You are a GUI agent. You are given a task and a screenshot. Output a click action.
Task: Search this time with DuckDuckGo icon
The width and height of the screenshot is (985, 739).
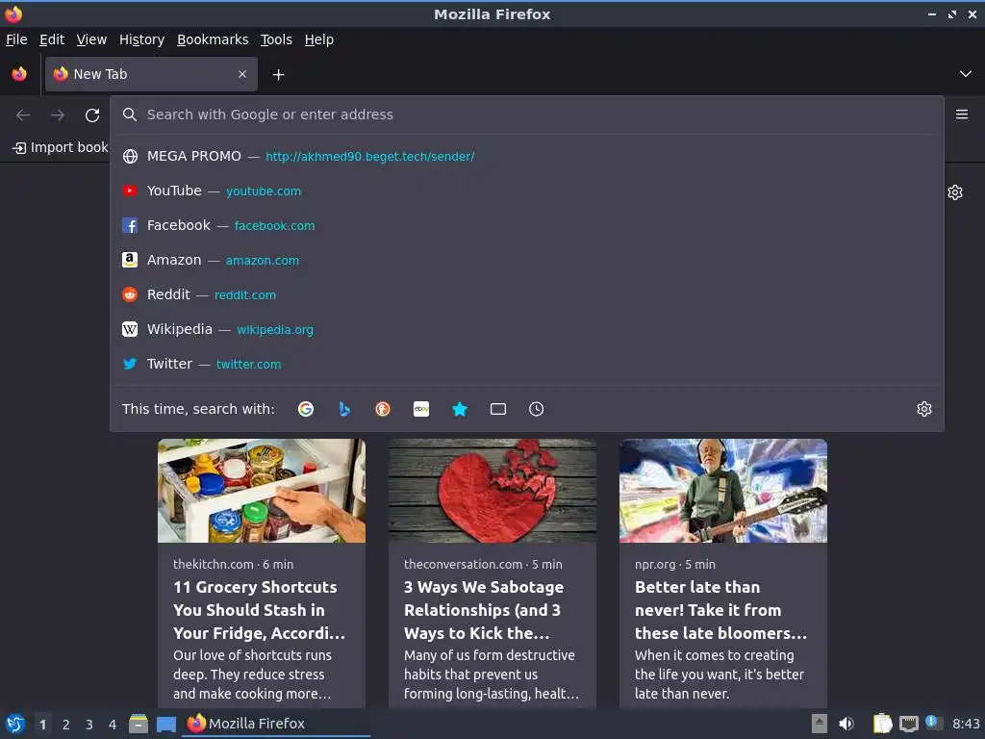coord(383,409)
